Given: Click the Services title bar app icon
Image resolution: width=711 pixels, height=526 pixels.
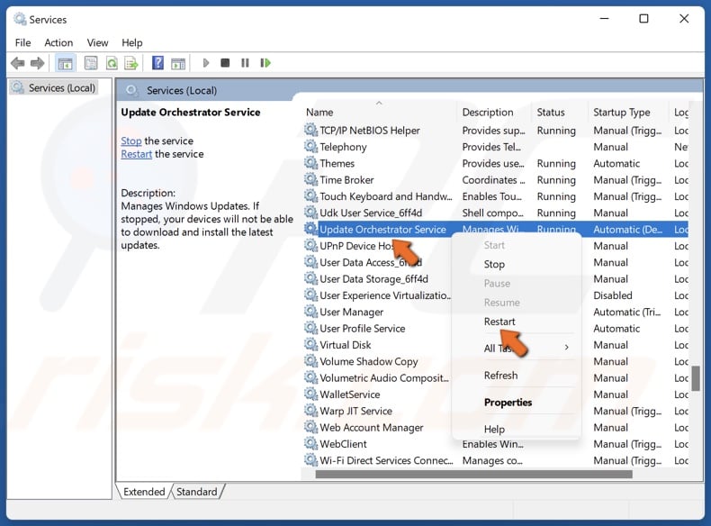Looking at the screenshot, I should click(20, 19).
